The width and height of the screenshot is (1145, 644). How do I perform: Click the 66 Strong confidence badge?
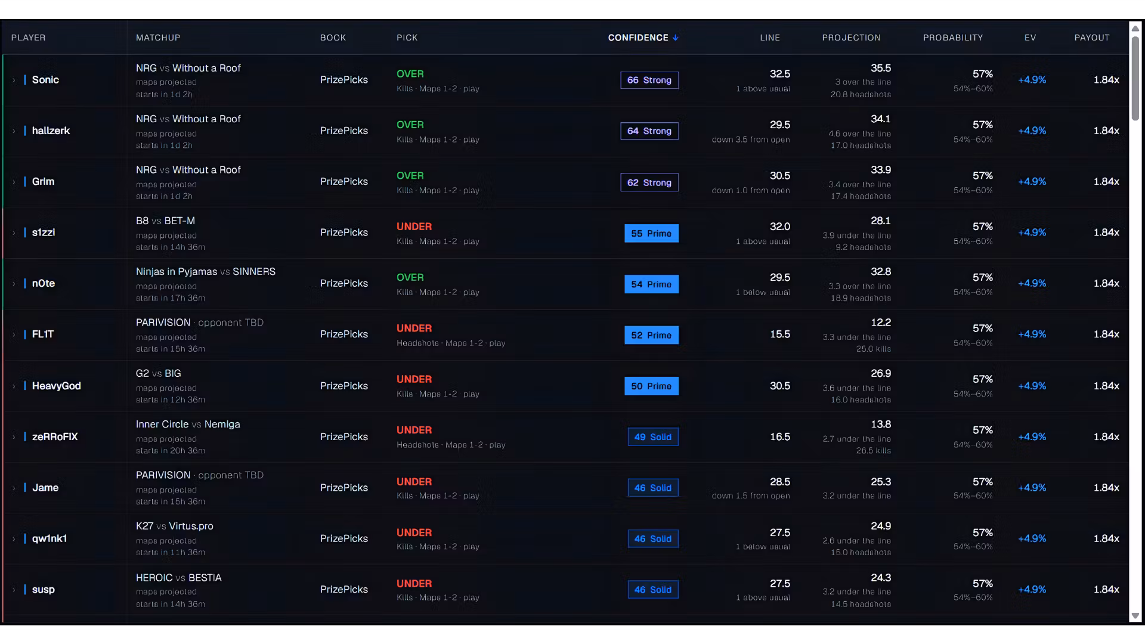pyautogui.click(x=649, y=80)
